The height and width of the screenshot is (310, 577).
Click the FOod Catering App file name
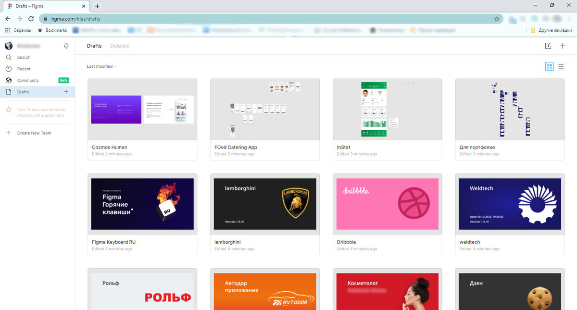(236, 148)
